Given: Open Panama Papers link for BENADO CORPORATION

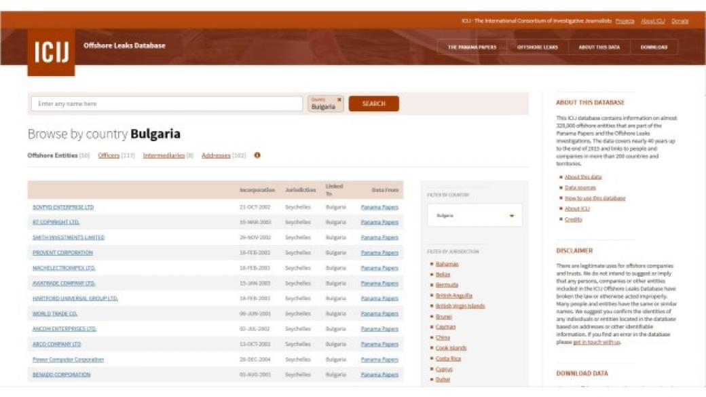Looking at the screenshot, I should (x=379, y=375).
